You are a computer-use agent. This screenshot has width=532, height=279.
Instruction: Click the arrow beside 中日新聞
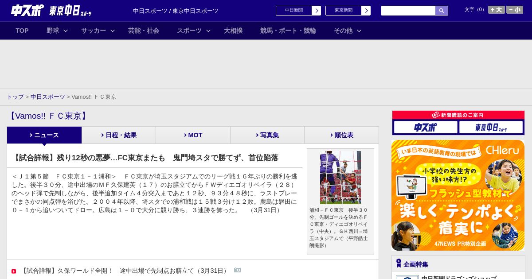(317, 11)
